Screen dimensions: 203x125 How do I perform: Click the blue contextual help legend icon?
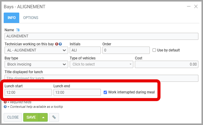coord(5,107)
